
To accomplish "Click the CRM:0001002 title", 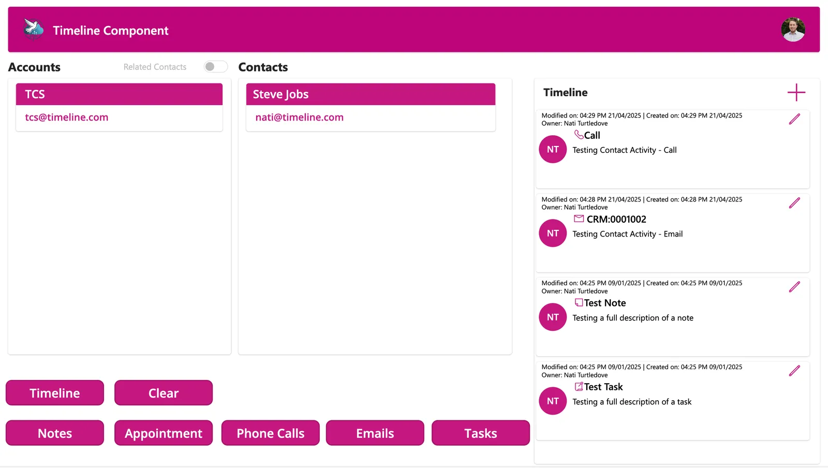I will coord(616,219).
